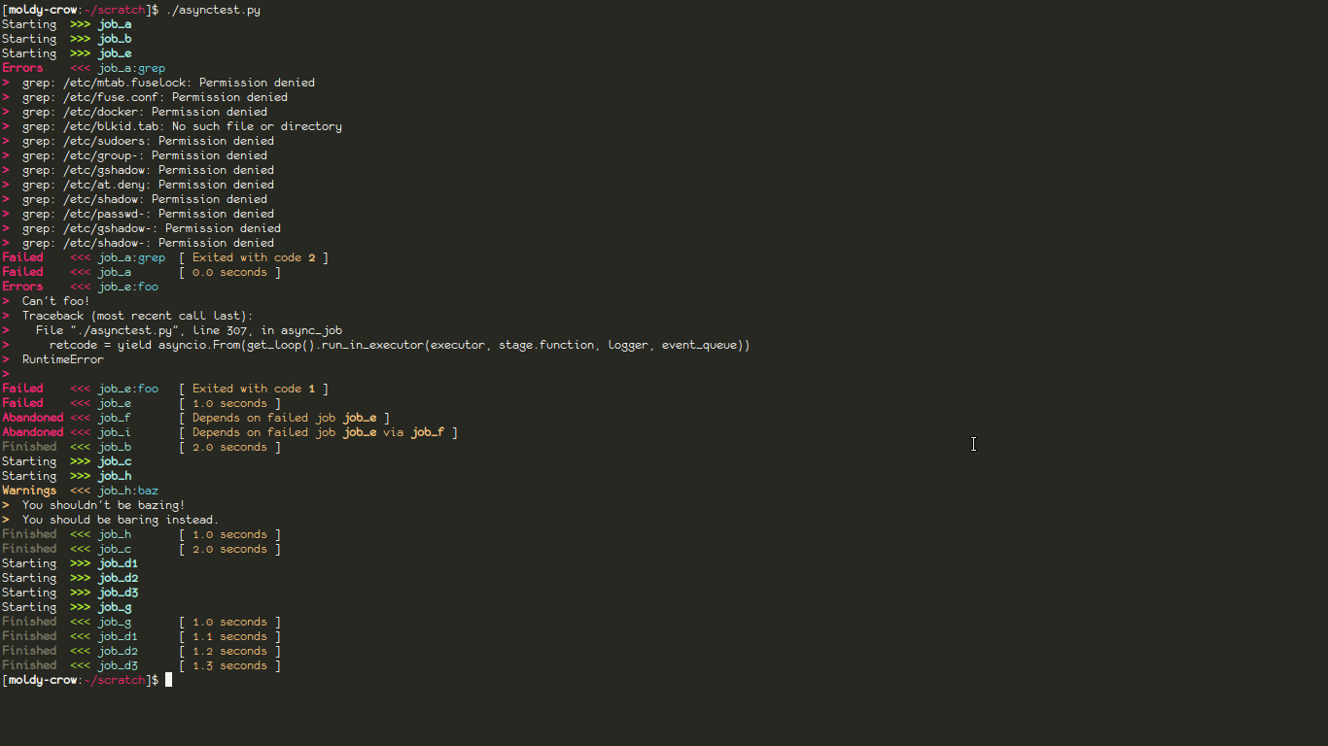Click the 'RuntimeError' line
Image resolution: width=1328 pixels, height=746 pixels.
[63, 359]
